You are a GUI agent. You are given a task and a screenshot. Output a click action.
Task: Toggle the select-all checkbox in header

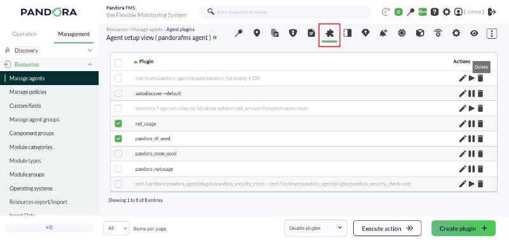pyautogui.click(x=118, y=62)
